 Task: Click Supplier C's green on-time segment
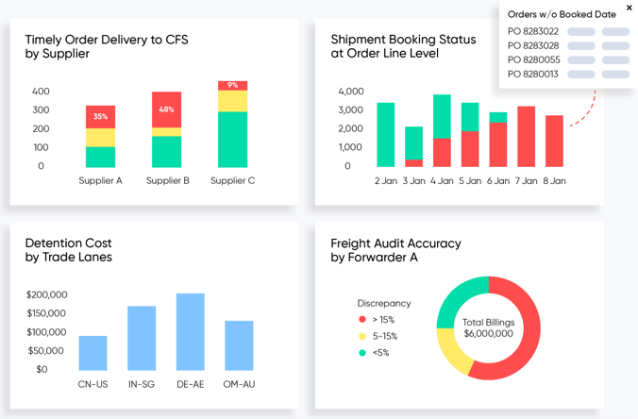pyautogui.click(x=233, y=140)
